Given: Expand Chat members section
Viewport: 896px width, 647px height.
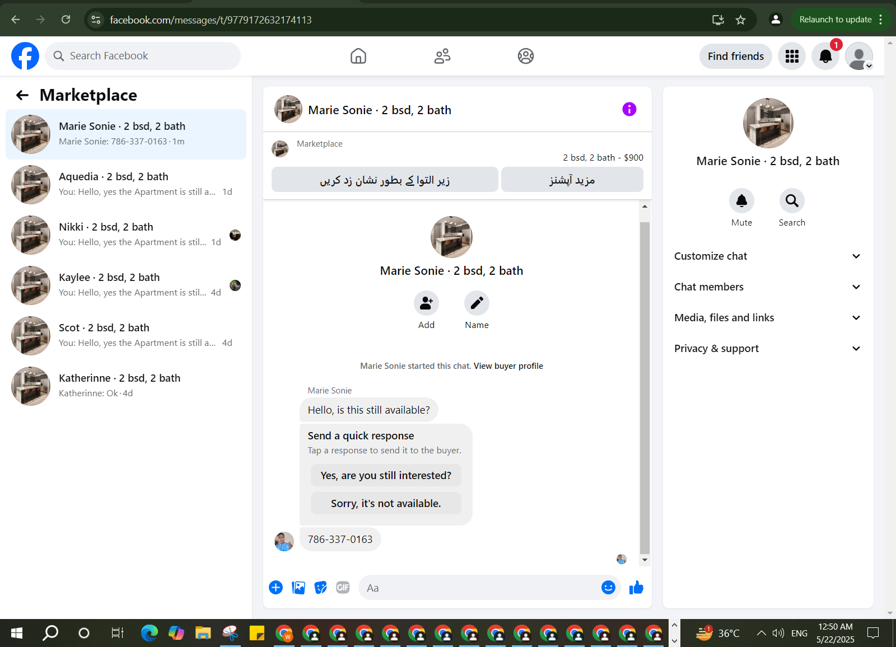Looking at the screenshot, I should pos(768,287).
